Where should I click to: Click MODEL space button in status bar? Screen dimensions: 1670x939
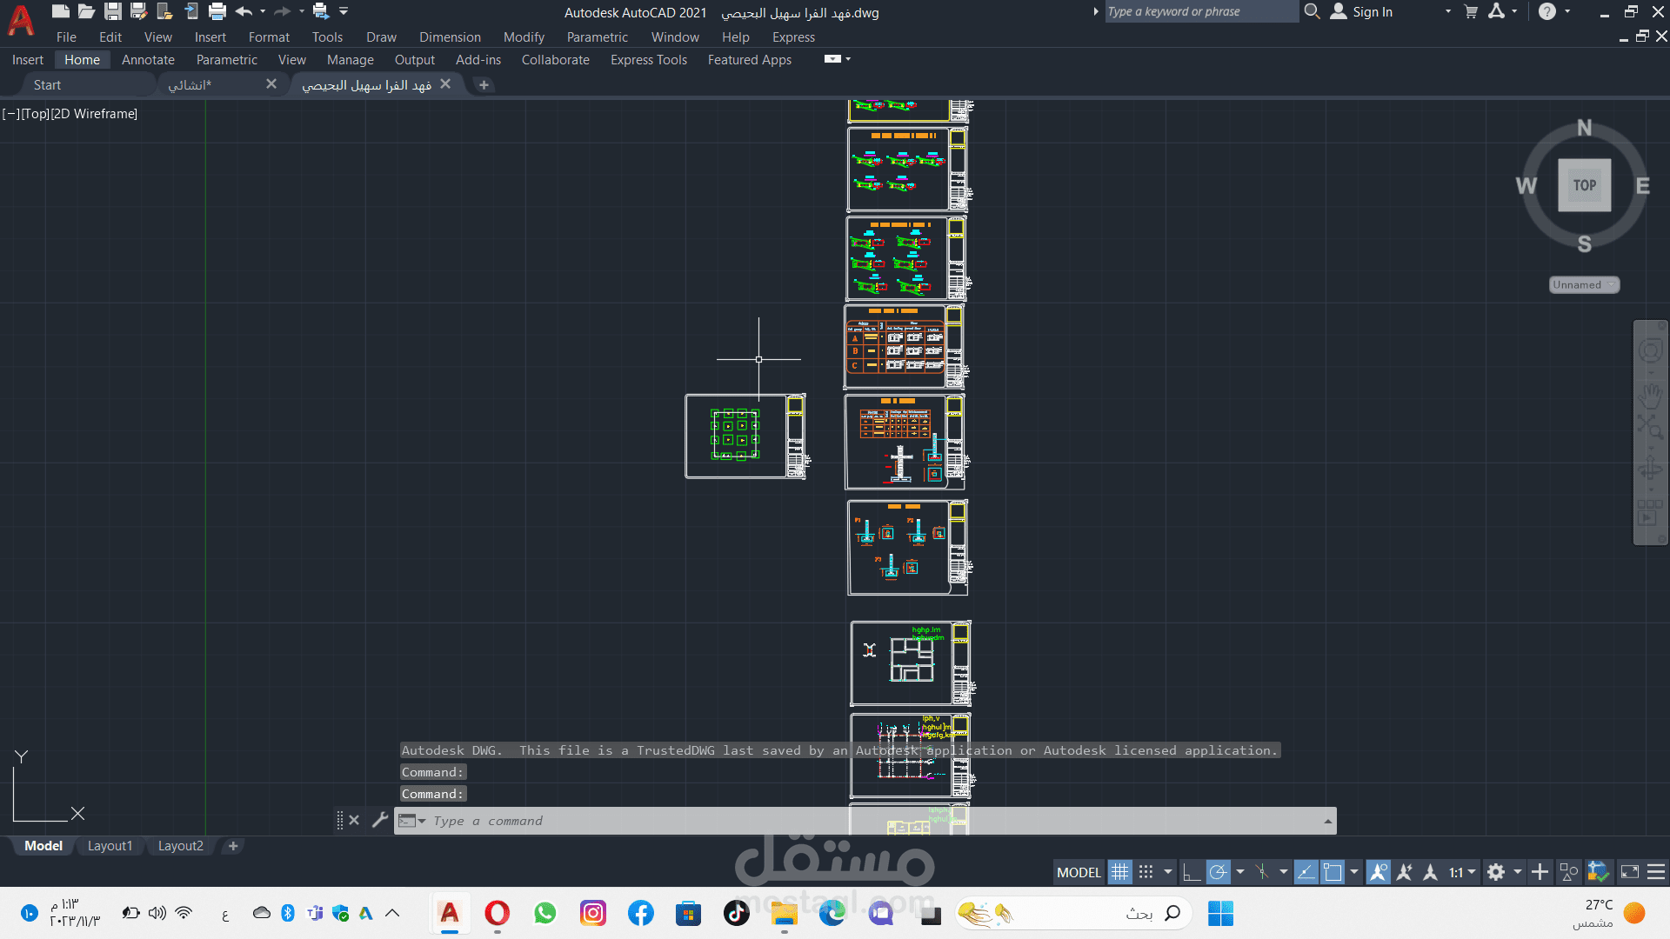coord(1079,872)
